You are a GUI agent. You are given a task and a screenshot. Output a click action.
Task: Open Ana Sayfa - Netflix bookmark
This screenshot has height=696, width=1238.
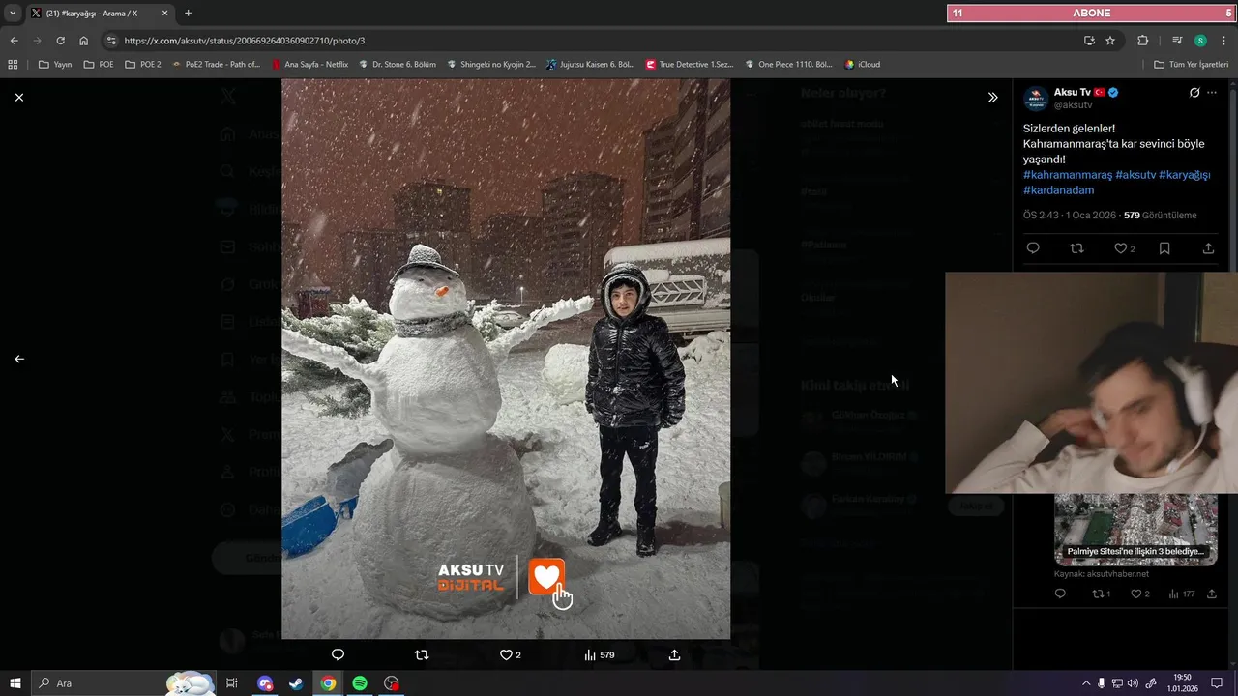(310, 65)
